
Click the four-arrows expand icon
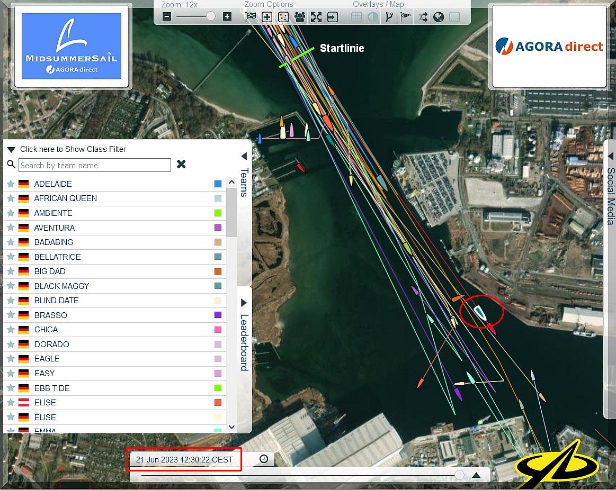click(x=316, y=17)
